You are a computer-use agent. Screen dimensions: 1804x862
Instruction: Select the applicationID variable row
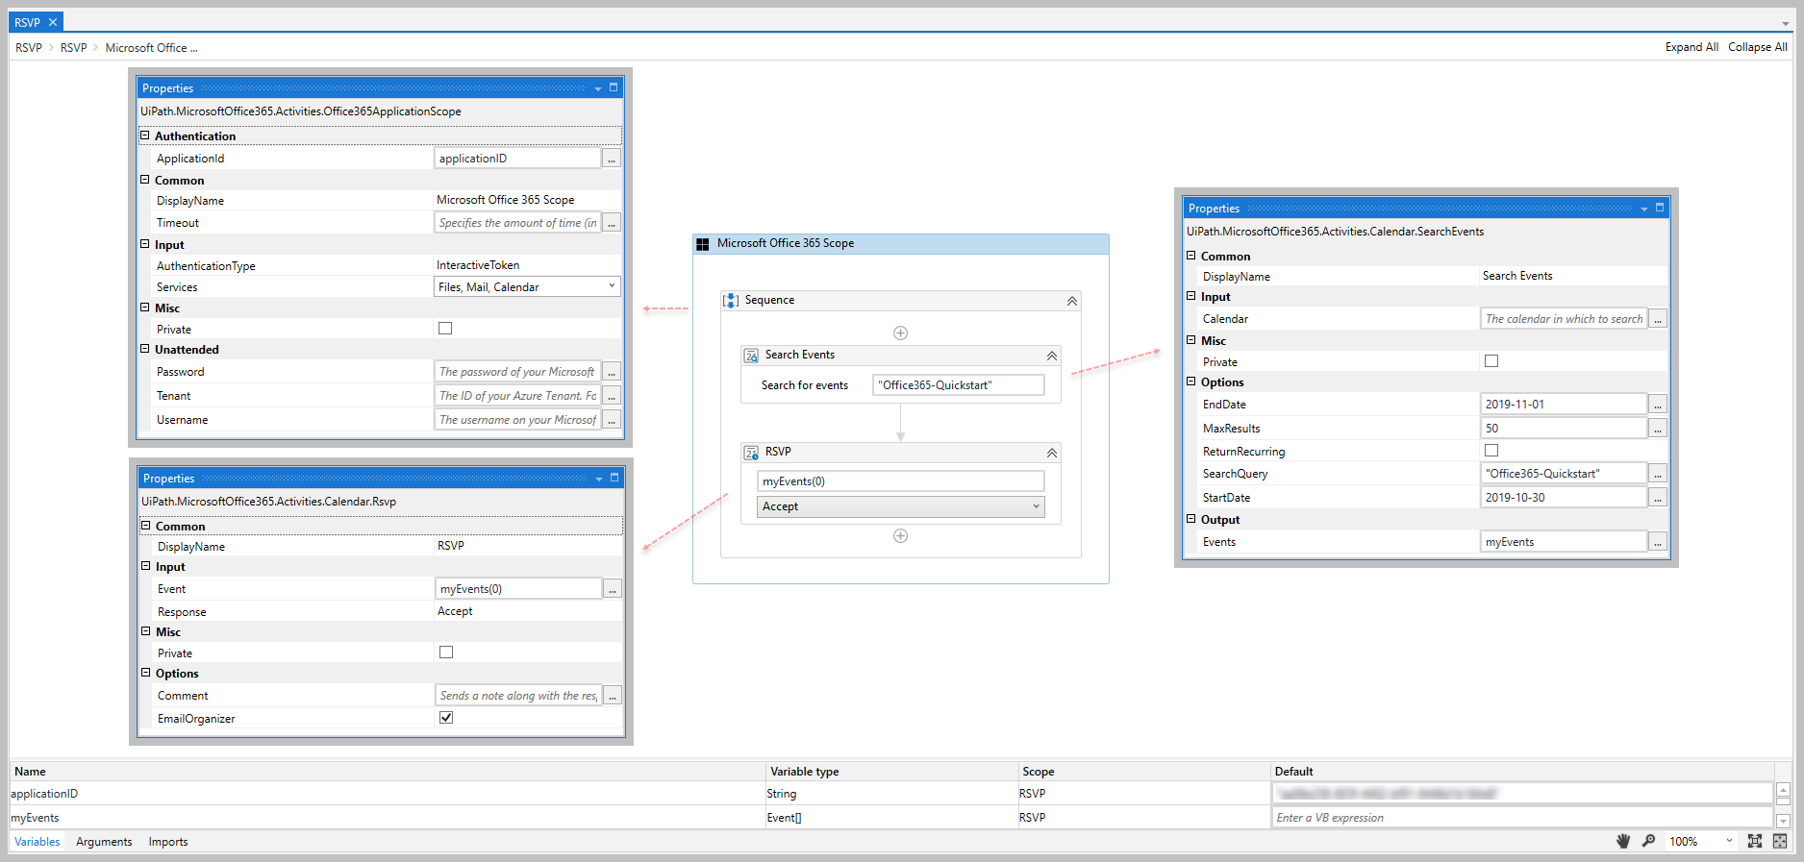pos(891,794)
